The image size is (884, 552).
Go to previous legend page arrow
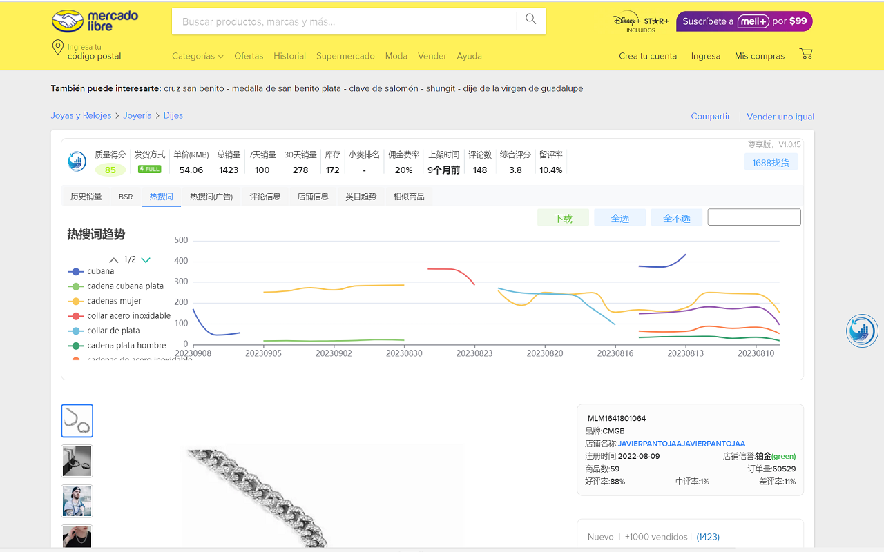(x=114, y=260)
